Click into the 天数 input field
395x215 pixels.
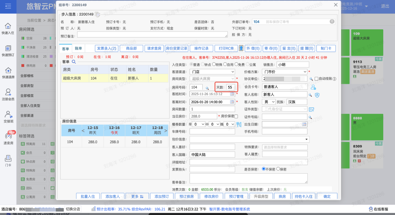coord(231,87)
